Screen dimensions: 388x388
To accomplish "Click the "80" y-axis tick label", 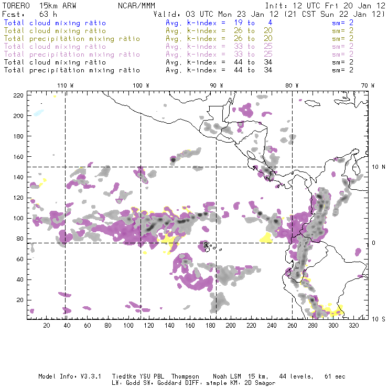I will (x=20, y=239).
